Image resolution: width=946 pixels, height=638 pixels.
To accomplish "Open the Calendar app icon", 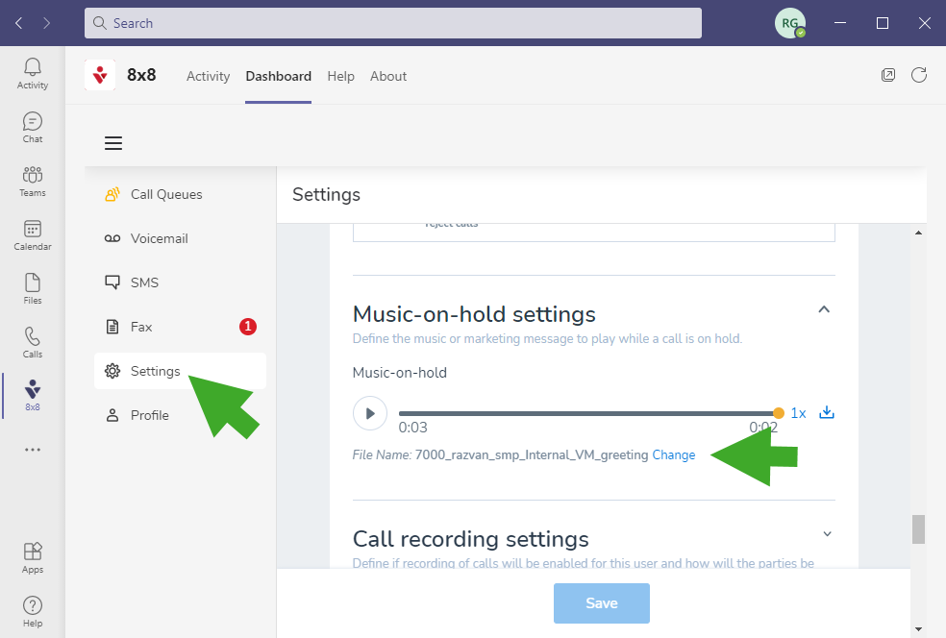I will click(x=33, y=234).
